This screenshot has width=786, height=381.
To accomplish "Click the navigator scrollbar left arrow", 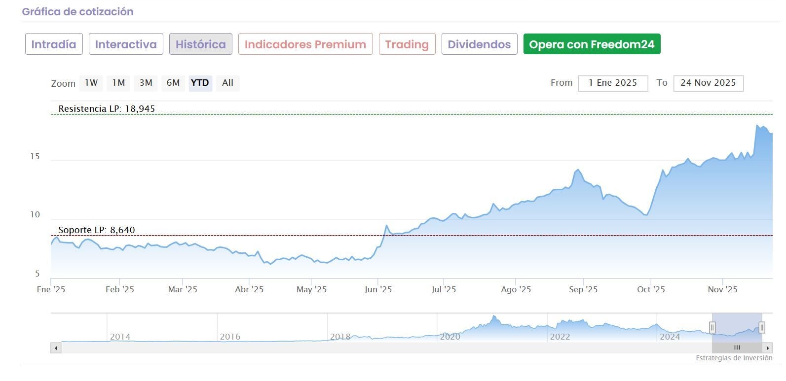I will coord(56,348).
